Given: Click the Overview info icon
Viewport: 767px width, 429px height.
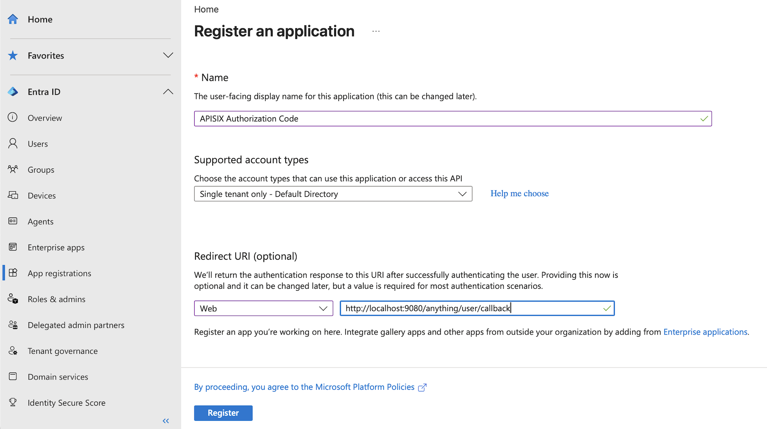Looking at the screenshot, I should (13, 117).
